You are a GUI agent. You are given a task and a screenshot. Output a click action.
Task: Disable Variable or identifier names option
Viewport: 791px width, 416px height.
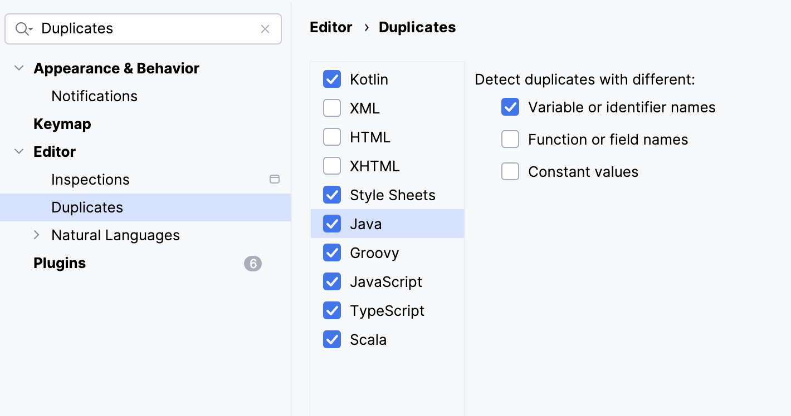click(510, 107)
